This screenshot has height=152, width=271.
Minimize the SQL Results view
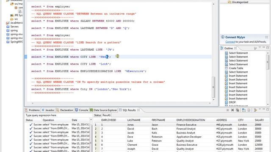pyautogui.click(x=264, y=110)
